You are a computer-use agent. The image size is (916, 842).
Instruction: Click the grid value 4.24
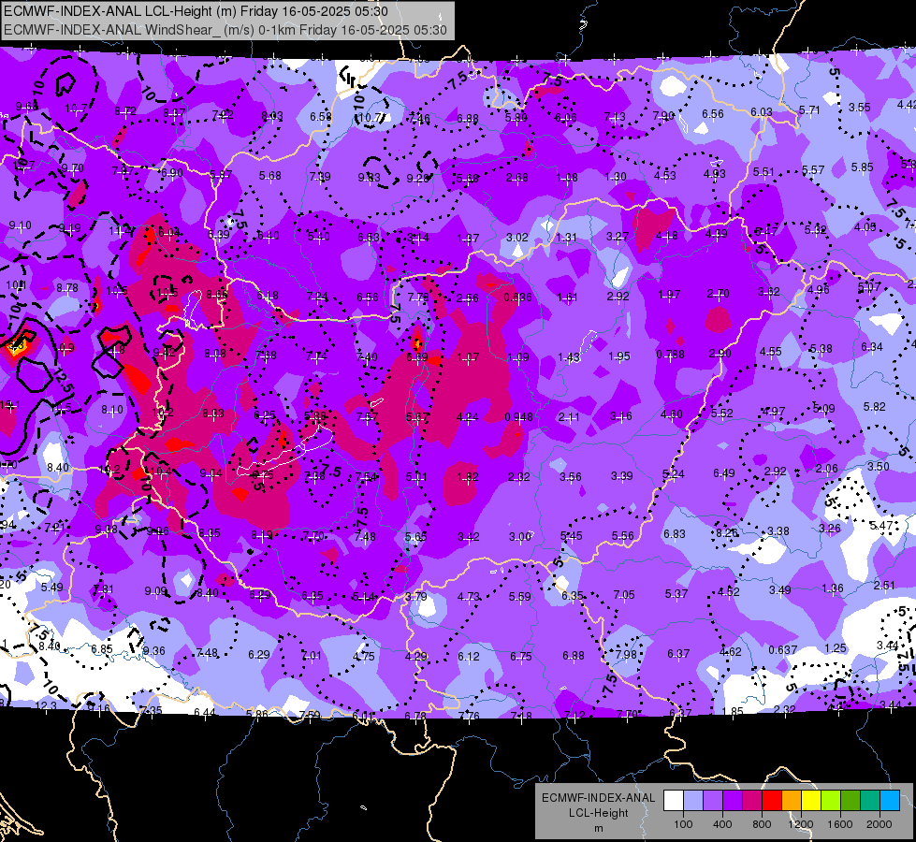(467, 417)
